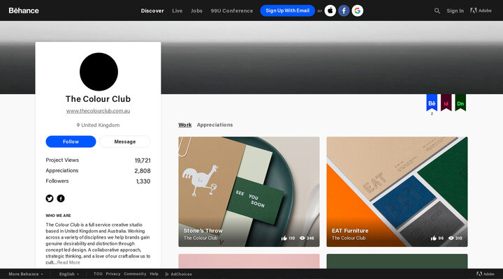The width and height of the screenshot is (503, 279).
Task: Switch to the Appreciations tab
Action: click(214, 125)
